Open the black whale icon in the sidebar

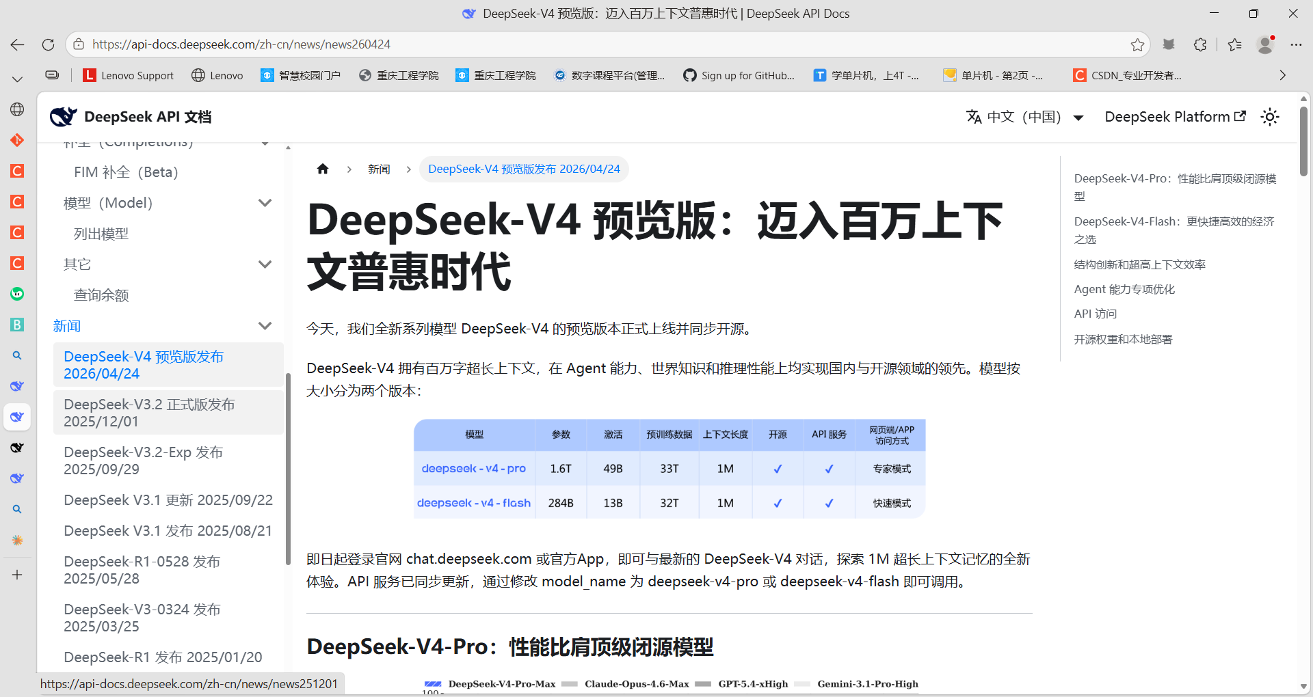click(17, 448)
